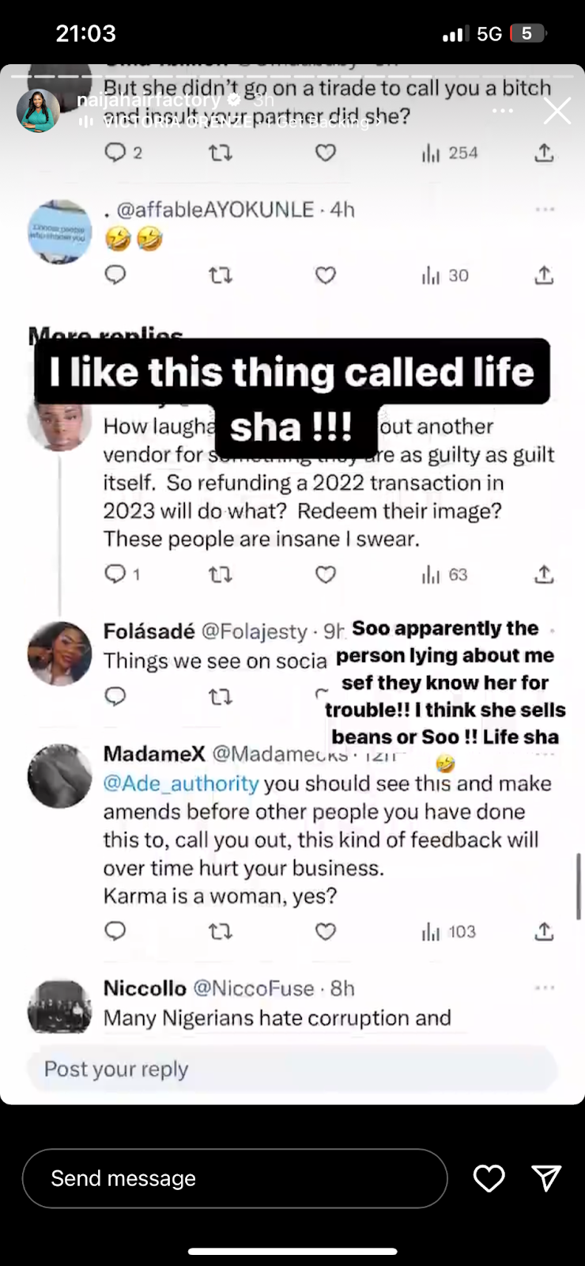Share the tweet with 254 views
This screenshot has height=1266, width=585.
544,153
